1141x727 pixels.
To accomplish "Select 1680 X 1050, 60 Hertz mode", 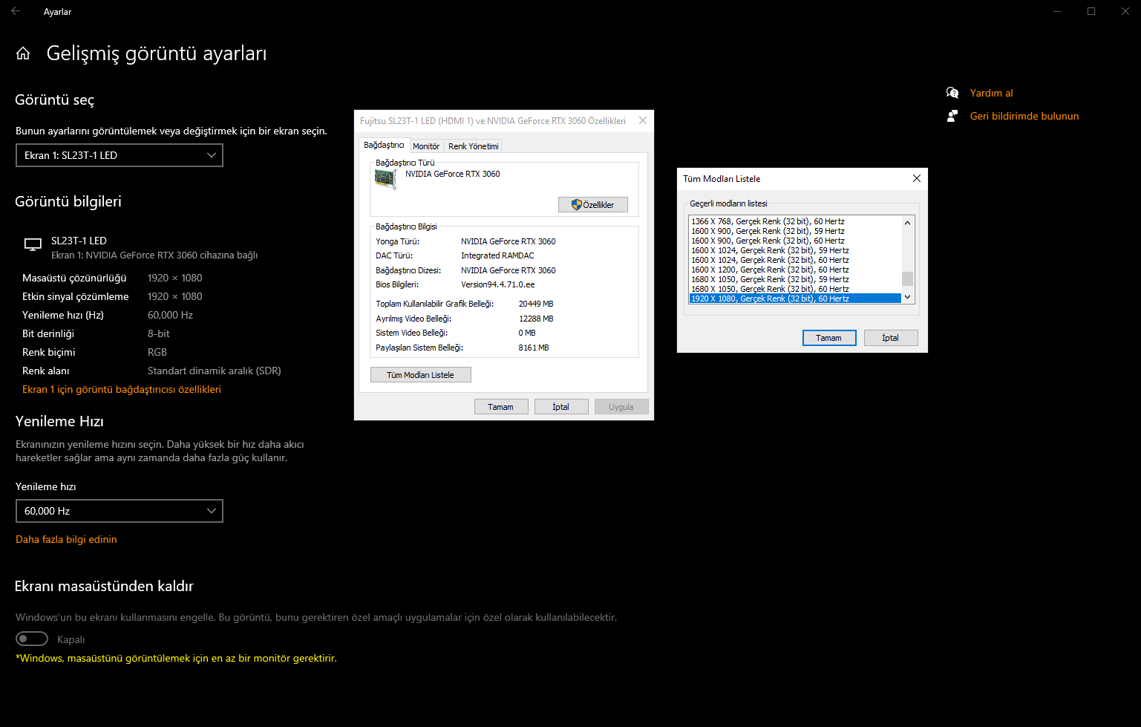I will pos(795,289).
